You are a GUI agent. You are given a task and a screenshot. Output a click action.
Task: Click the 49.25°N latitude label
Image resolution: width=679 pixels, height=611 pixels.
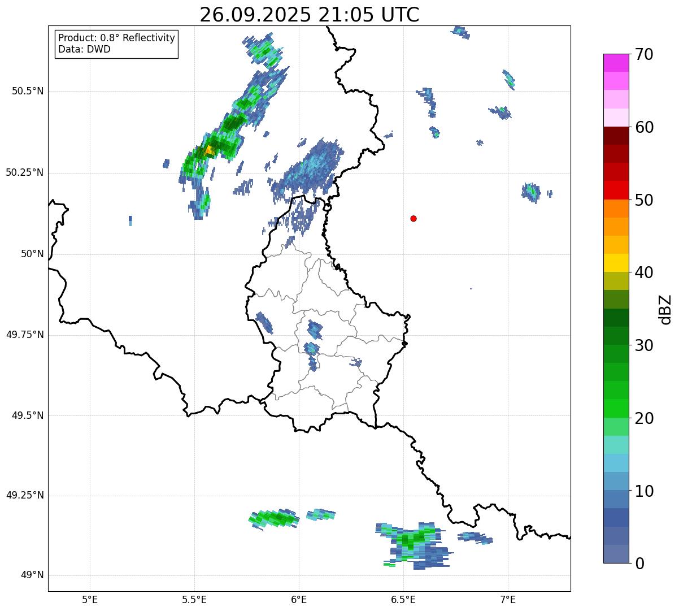click(24, 496)
